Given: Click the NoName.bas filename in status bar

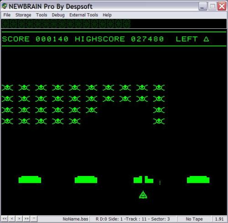Looking at the screenshot, I should pyautogui.click(x=75, y=219).
